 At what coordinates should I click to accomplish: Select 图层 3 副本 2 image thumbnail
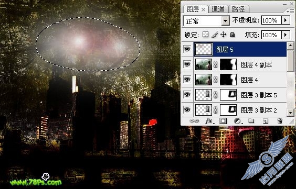(x=204, y=110)
